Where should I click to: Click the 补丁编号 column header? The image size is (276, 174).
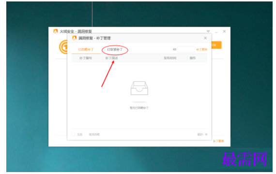click(86, 58)
